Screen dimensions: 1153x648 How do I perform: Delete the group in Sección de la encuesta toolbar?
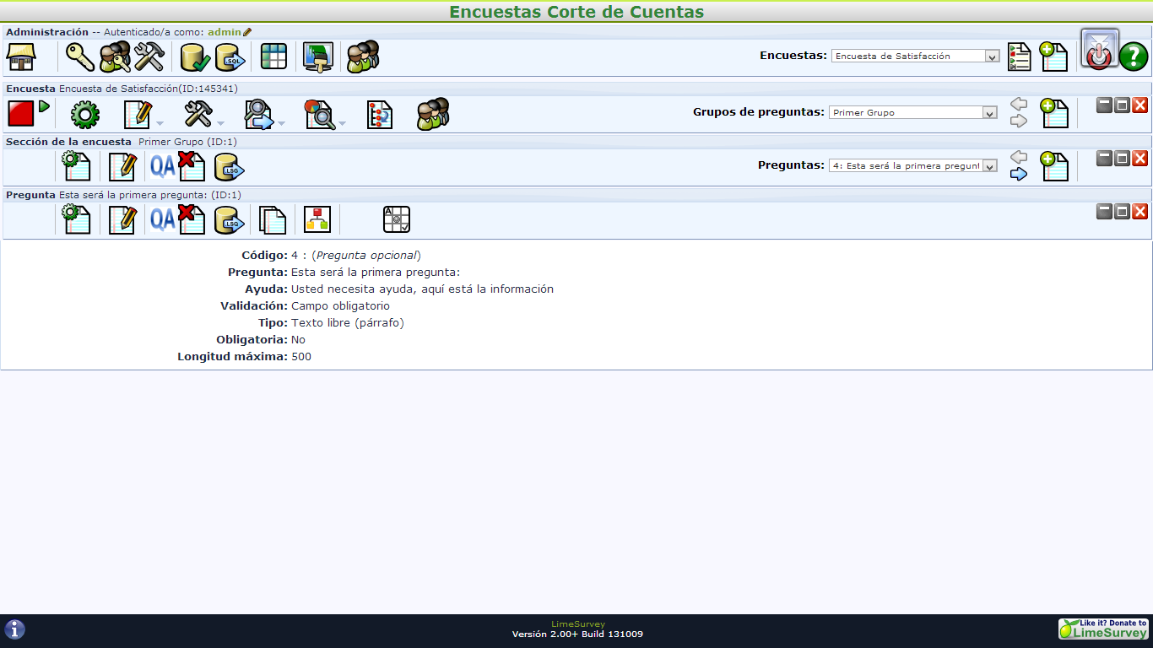pyautogui.click(x=192, y=166)
